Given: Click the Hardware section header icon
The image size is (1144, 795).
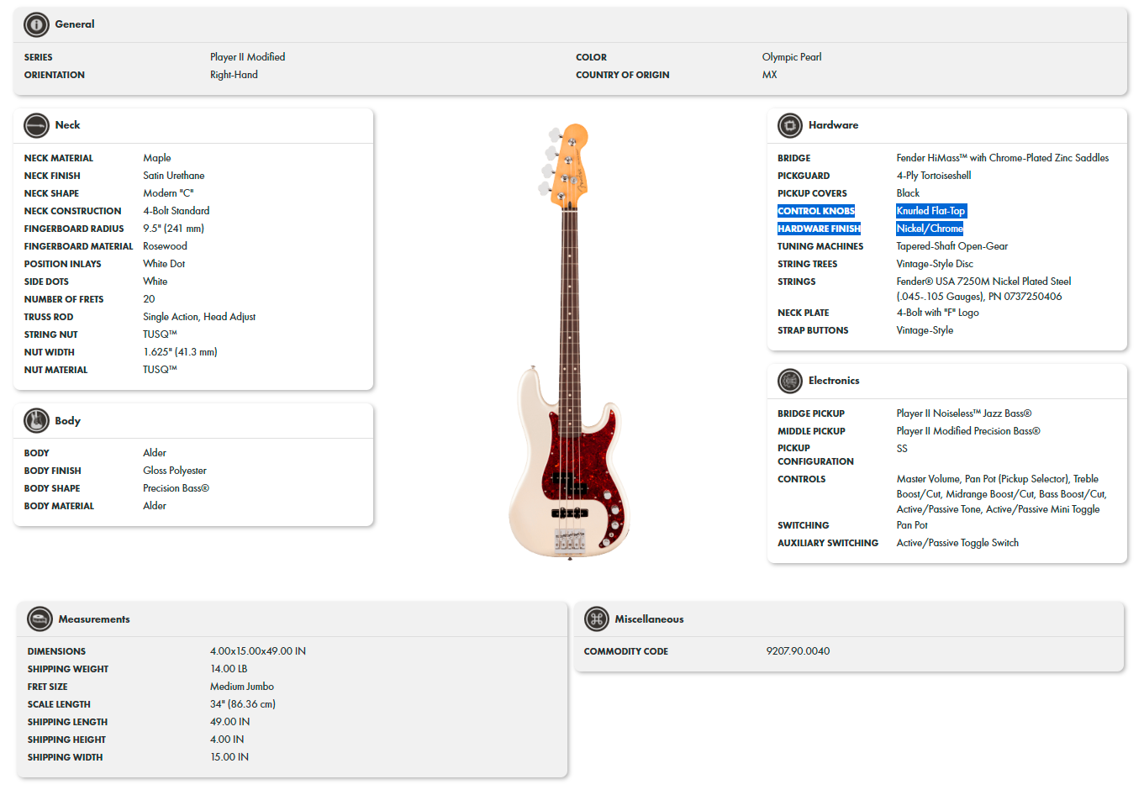Looking at the screenshot, I should click(789, 125).
